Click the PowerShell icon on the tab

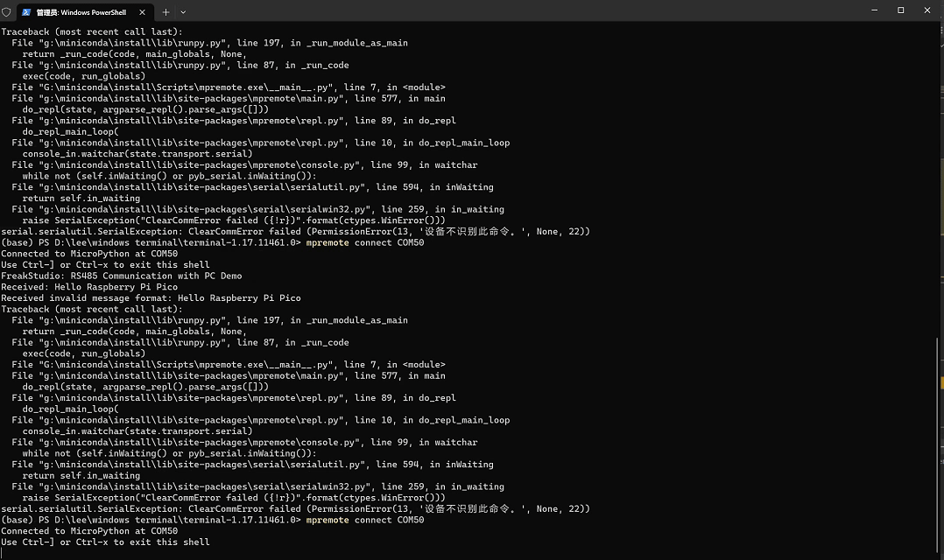click(26, 12)
